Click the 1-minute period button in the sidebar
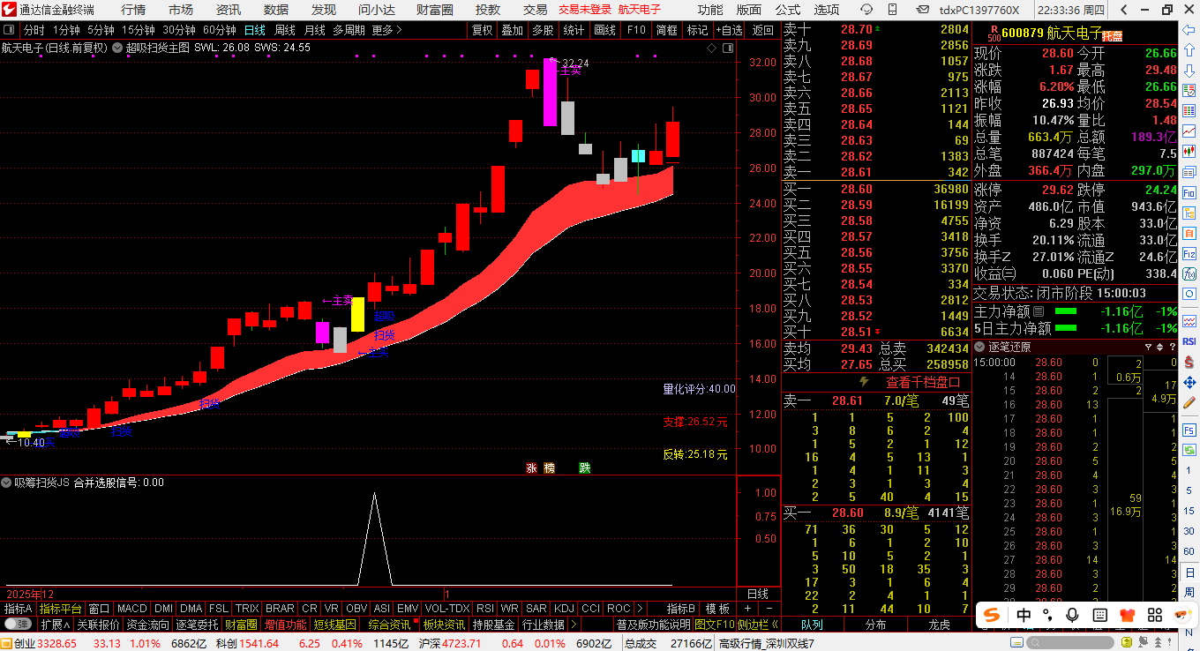Image resolution: width=1200 pixels, height=651 pixels. (x=1188, y=471)
